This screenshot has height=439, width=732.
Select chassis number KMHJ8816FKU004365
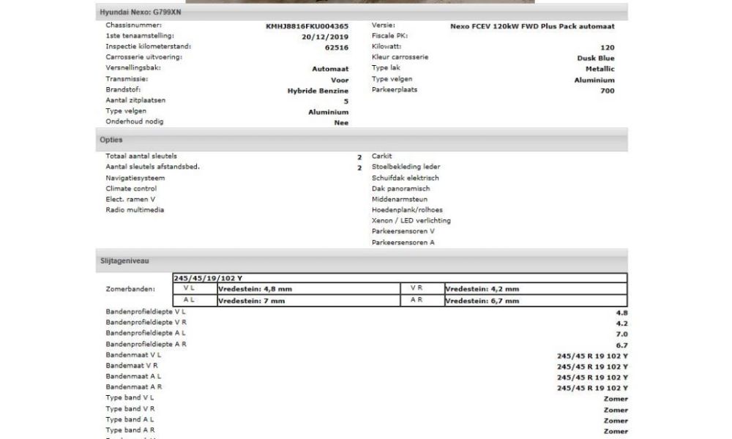tap(307, 26)
